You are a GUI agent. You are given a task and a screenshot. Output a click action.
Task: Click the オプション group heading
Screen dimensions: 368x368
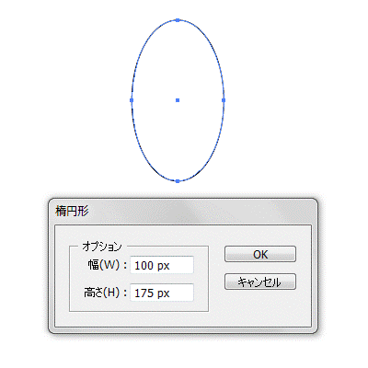[102, 247]
